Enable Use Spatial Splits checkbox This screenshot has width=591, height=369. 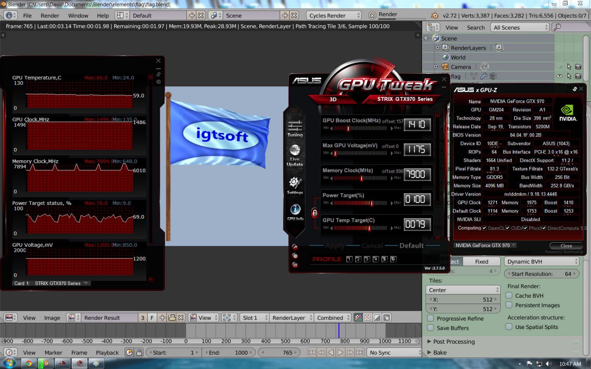point(509,327)
